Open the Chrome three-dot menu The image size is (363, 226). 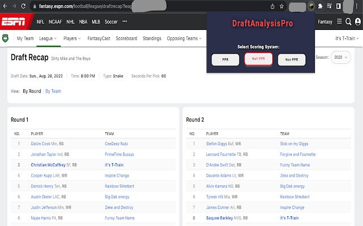[357, 6]
